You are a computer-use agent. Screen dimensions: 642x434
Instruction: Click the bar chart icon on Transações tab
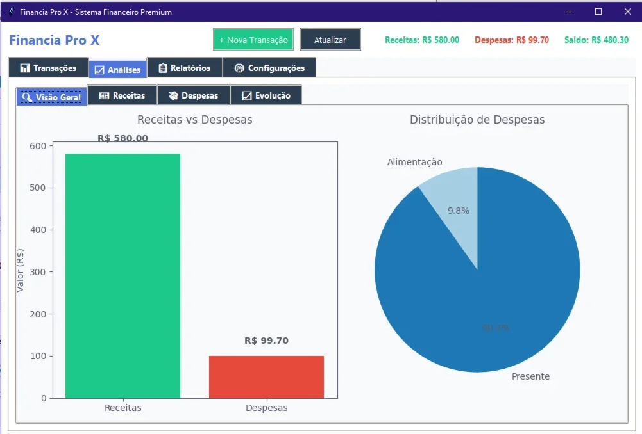click(x=25, y=68)
